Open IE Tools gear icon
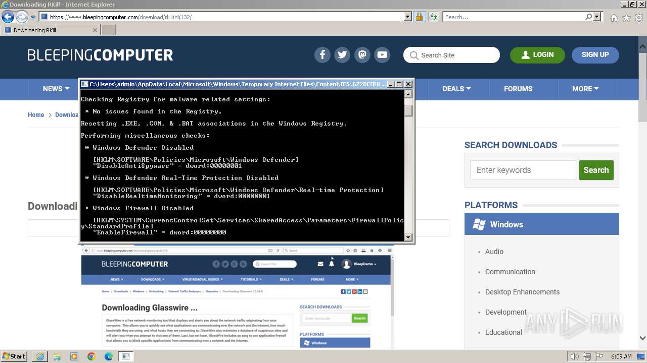 coord(639,18)
